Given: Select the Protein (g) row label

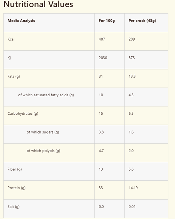Looking at the screenshot, I should (16, 188).
